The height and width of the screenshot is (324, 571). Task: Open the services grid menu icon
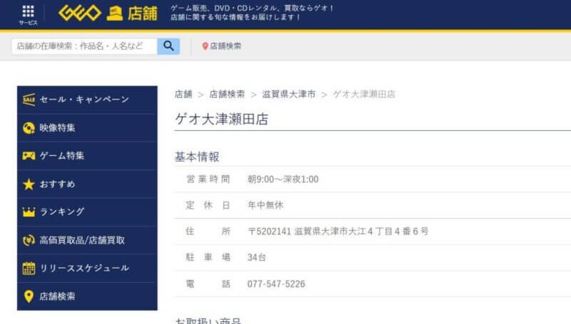[x=28, y=11]
